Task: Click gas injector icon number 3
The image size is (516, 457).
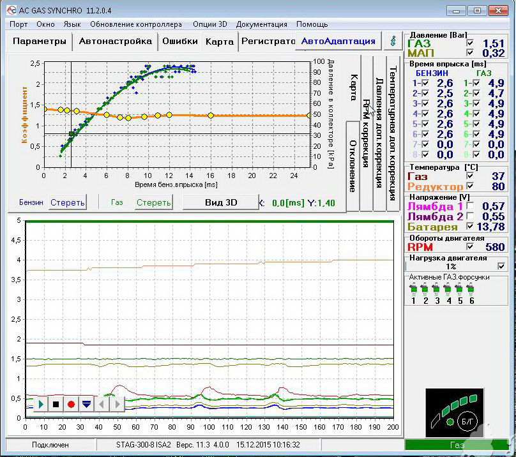Action: tap(436, 289)
